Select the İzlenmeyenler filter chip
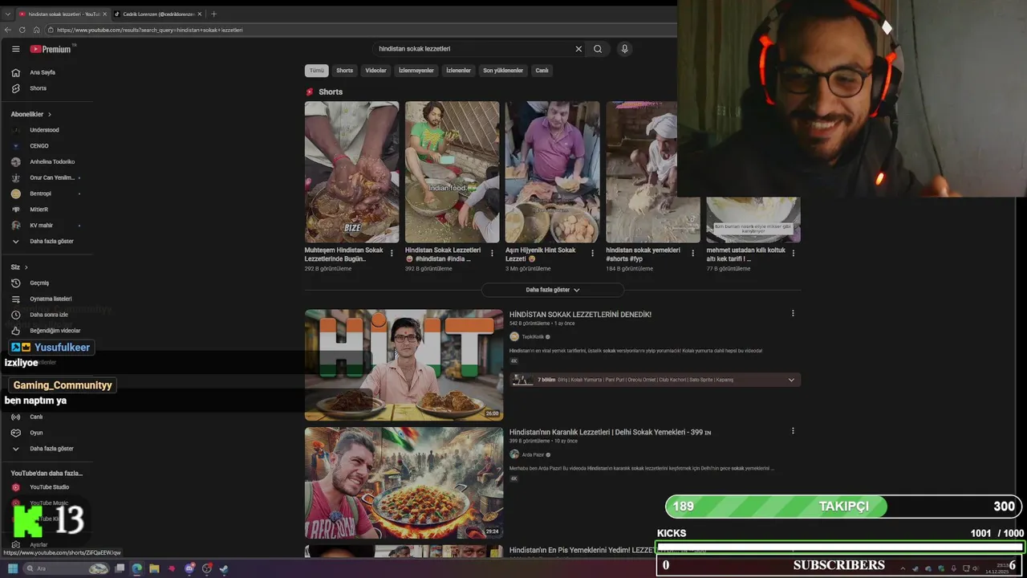The image size is (1027, 578). coord(416,71)
